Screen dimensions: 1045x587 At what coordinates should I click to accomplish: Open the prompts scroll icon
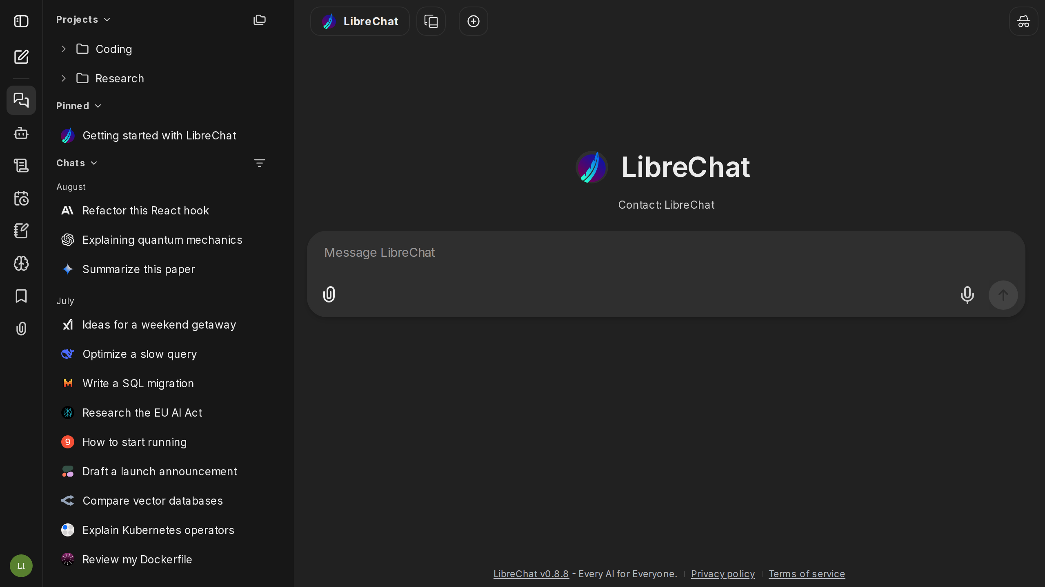coord(21,166)
